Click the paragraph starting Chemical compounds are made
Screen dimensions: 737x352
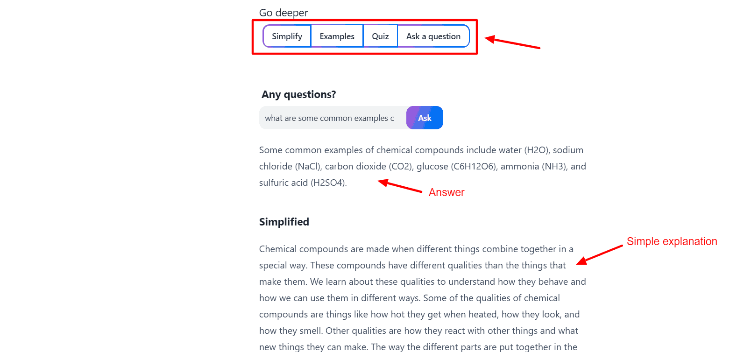[423, 298]
